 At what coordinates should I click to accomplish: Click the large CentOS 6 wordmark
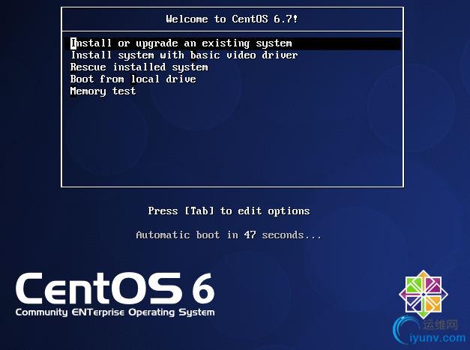pos(115,288)
